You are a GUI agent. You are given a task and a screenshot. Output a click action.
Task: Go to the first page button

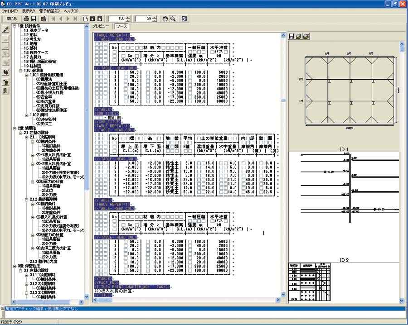pyautogui.click(x=53, y=19)
